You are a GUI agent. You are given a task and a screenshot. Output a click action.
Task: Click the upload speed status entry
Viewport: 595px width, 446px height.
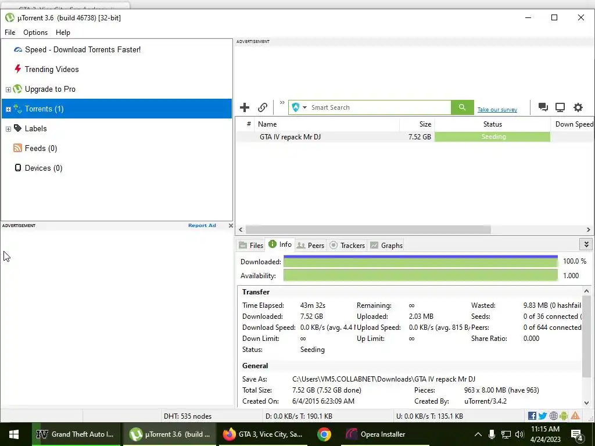click(429, 416)
